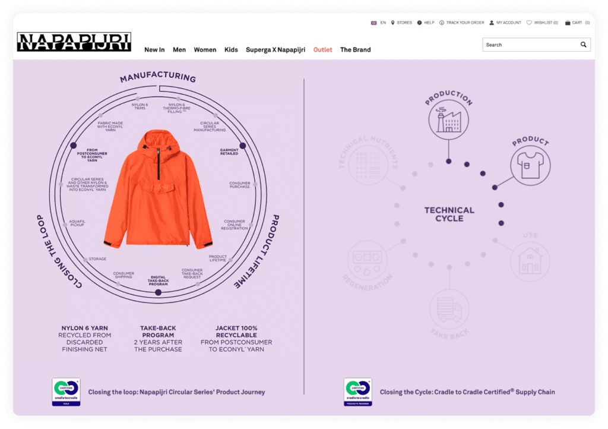Viewport: 608px width, 429px height.
Task: Click the 'DIGITAL TAKE-BACK PROGRAM' label
Action: point(158,280)
